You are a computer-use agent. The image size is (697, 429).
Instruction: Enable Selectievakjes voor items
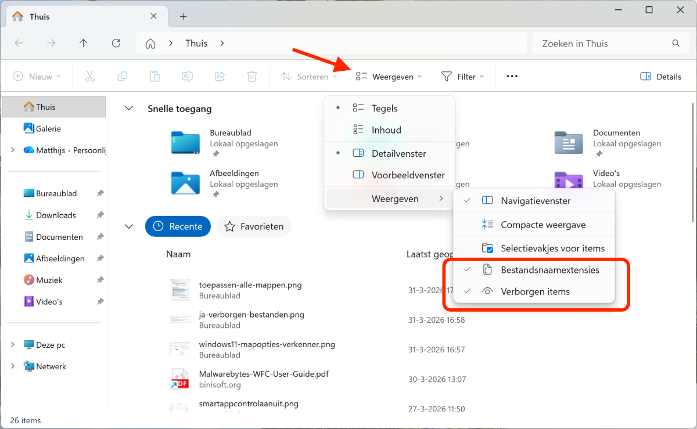[x=552, y=248]
